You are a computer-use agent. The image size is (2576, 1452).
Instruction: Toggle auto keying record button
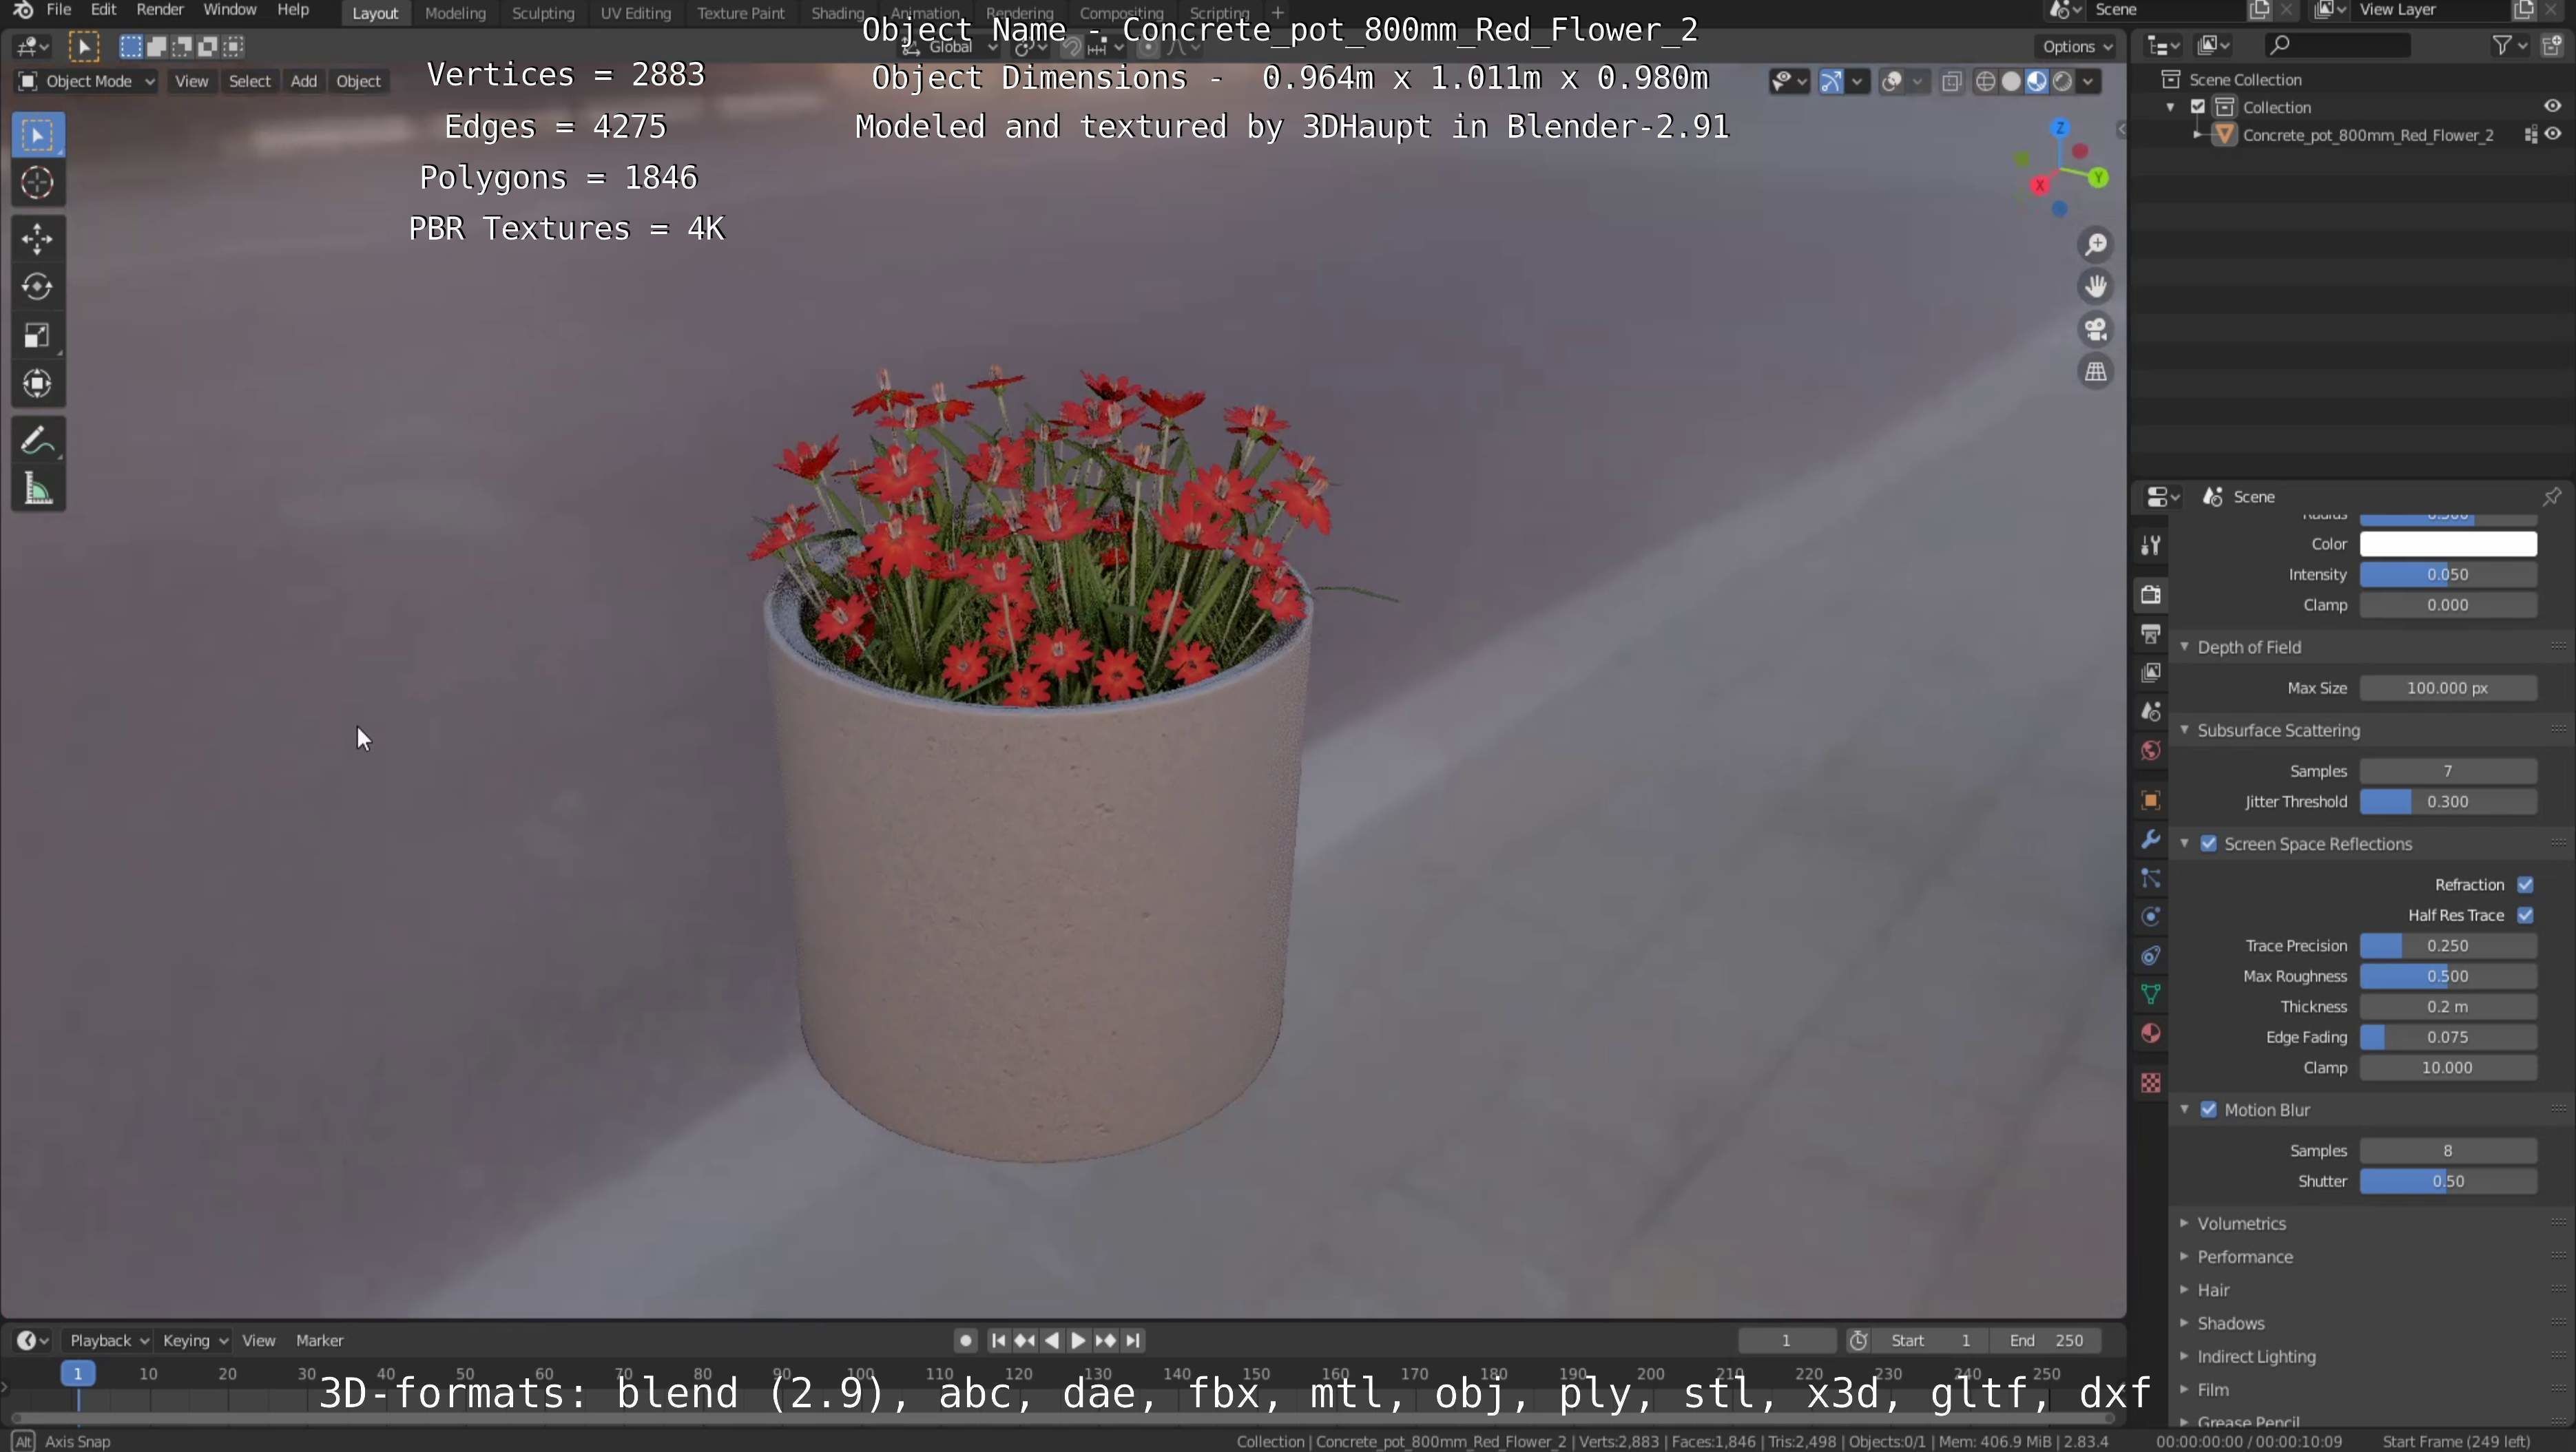[965, 1341]
